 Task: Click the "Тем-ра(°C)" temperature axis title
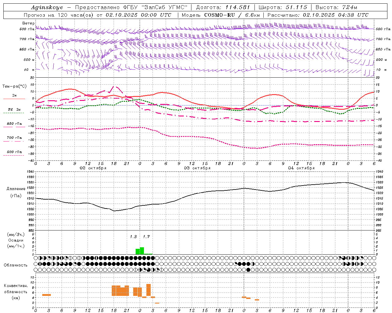click(14, 87)
